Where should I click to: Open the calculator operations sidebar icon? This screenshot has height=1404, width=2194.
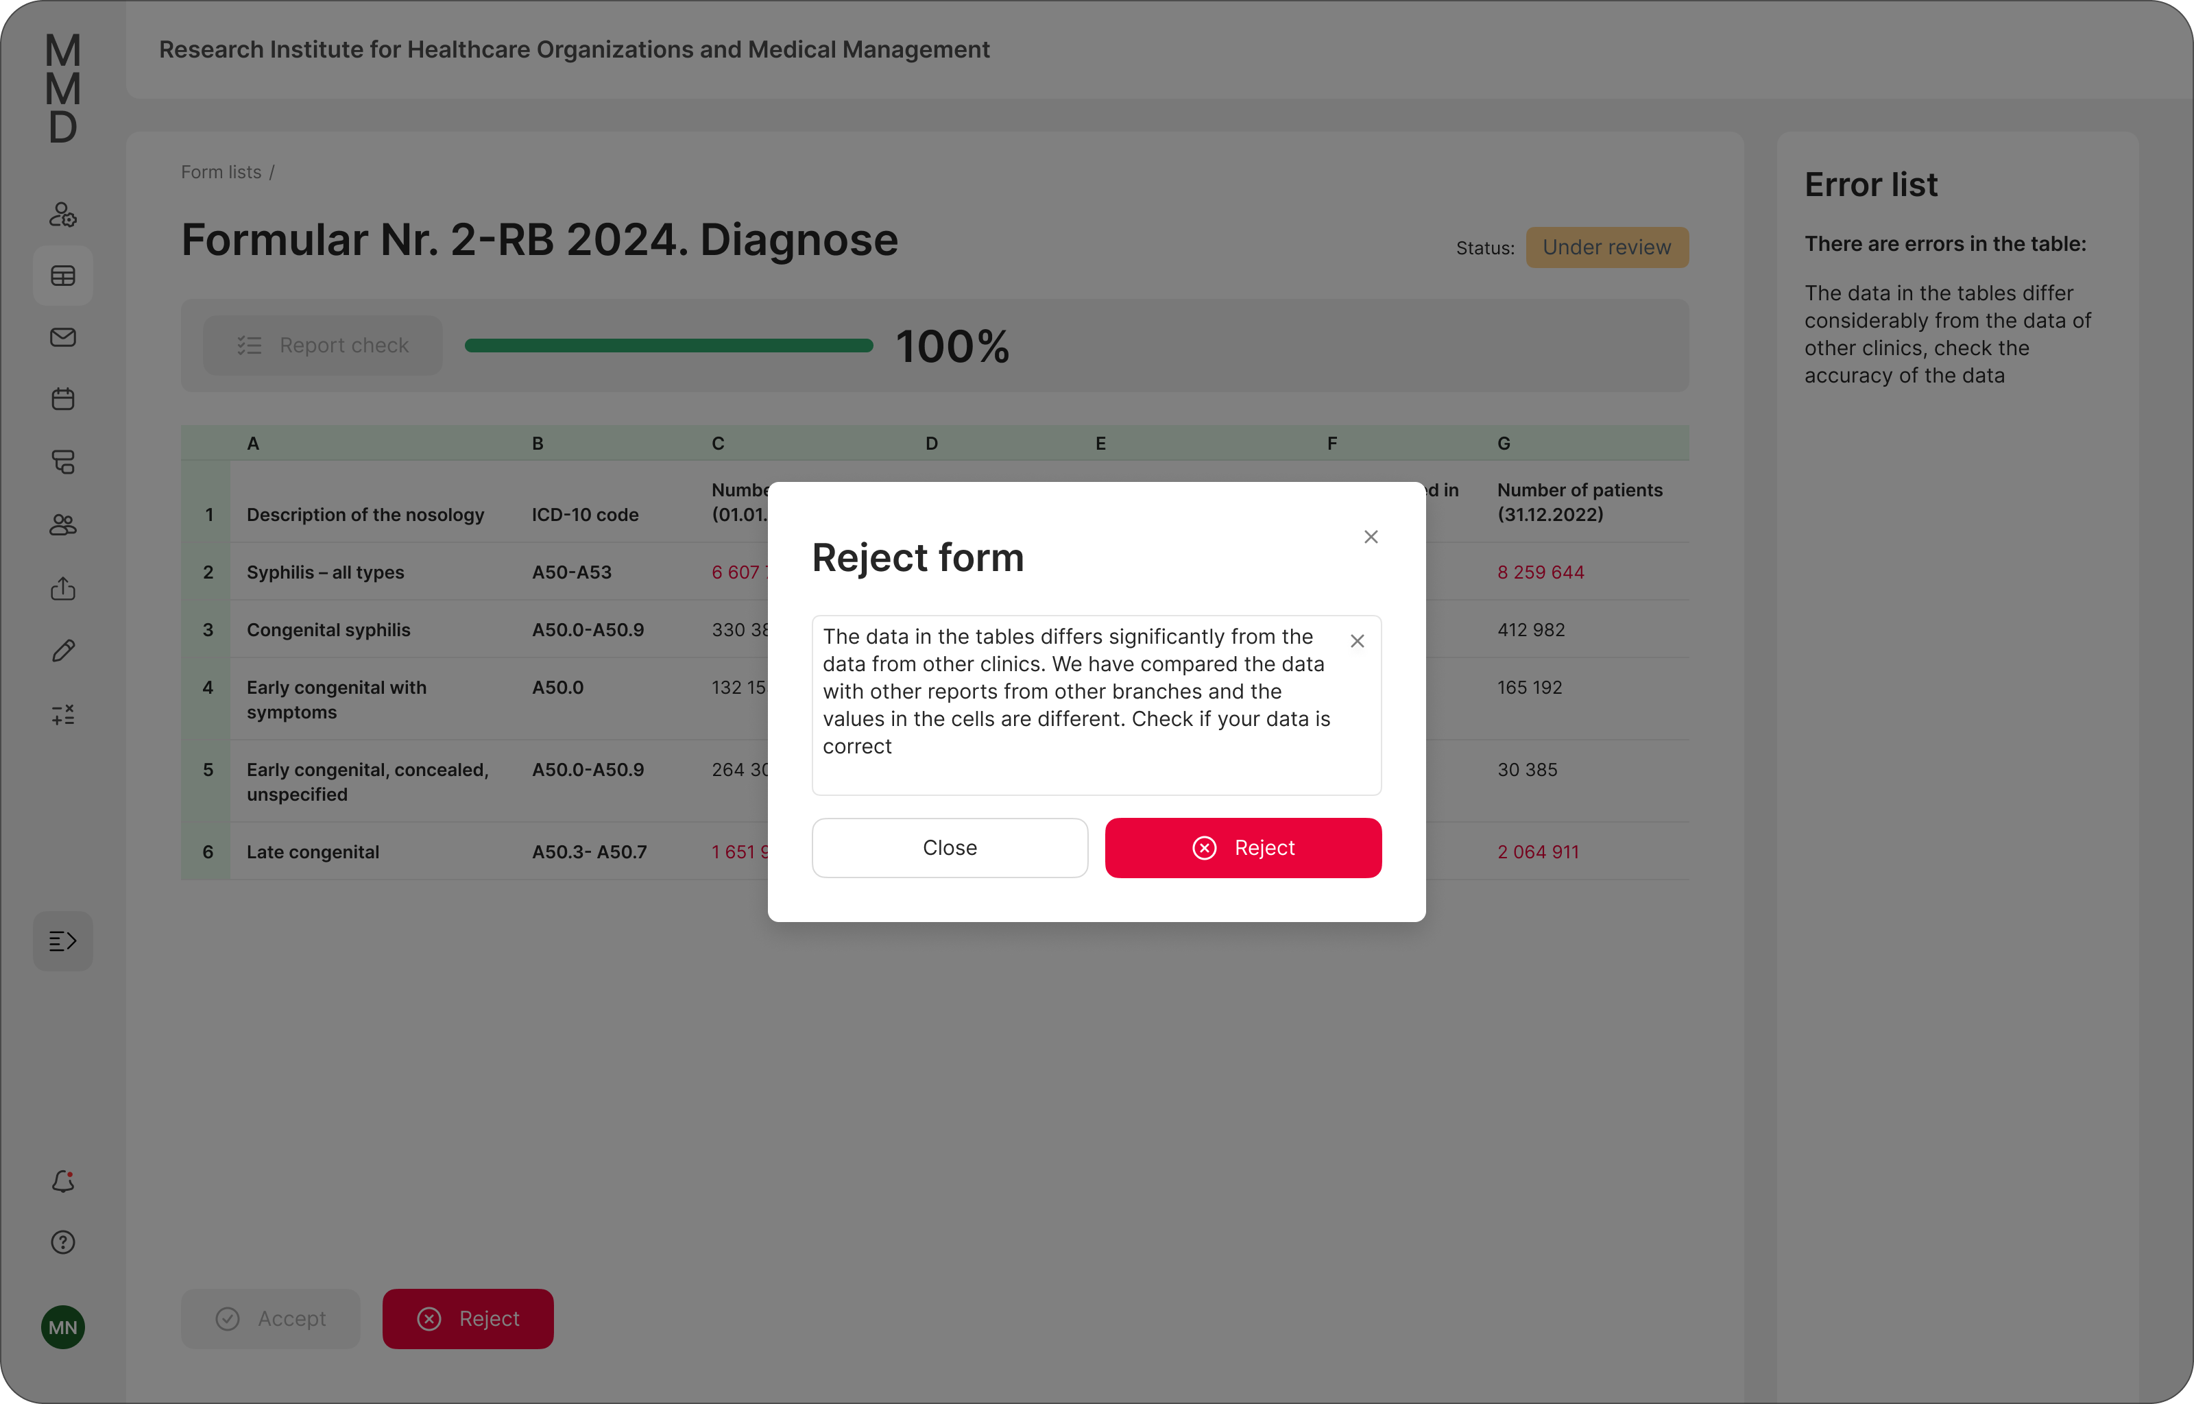pos(63,715)
